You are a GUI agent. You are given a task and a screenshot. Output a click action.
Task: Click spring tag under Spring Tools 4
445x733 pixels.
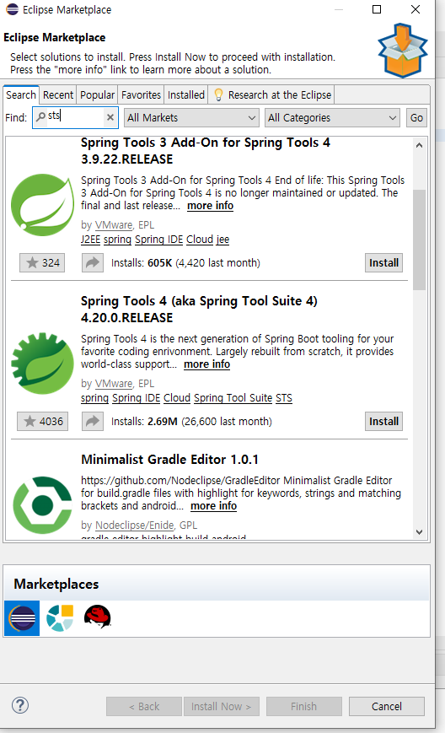click(x=94, y=398)
